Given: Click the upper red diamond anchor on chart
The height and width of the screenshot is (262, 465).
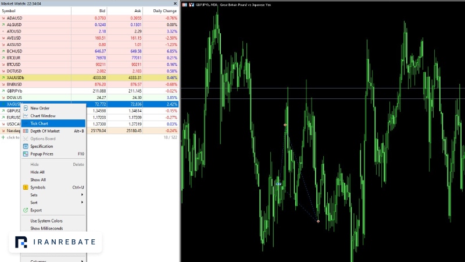Looking at the screenshot, I should (x=285, y=125).
